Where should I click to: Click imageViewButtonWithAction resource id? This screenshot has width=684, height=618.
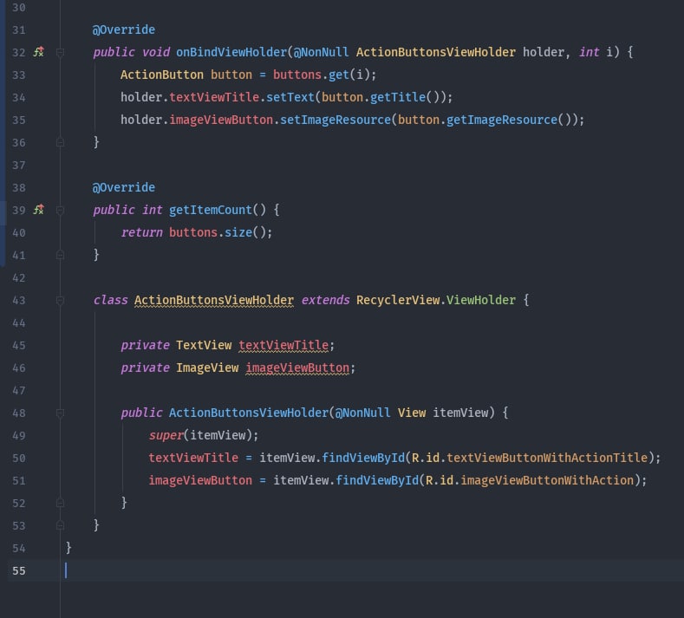tap(547, 480)
